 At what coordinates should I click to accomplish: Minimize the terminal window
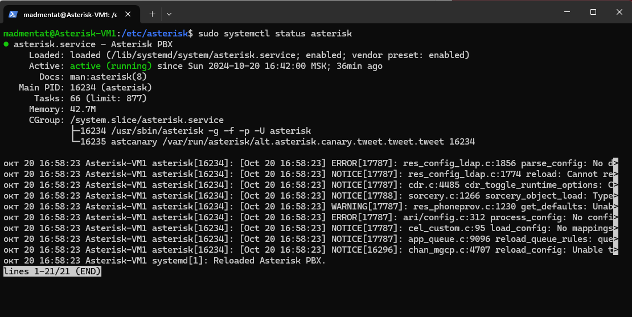pos(567,12)
